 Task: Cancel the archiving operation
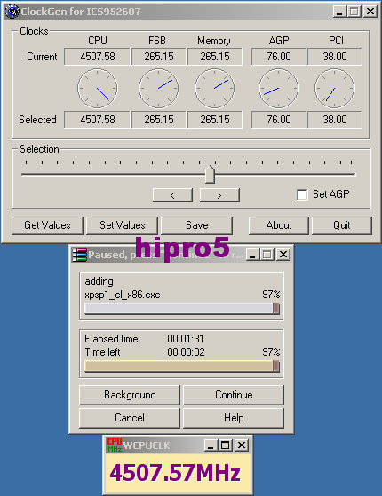(130, 418)
